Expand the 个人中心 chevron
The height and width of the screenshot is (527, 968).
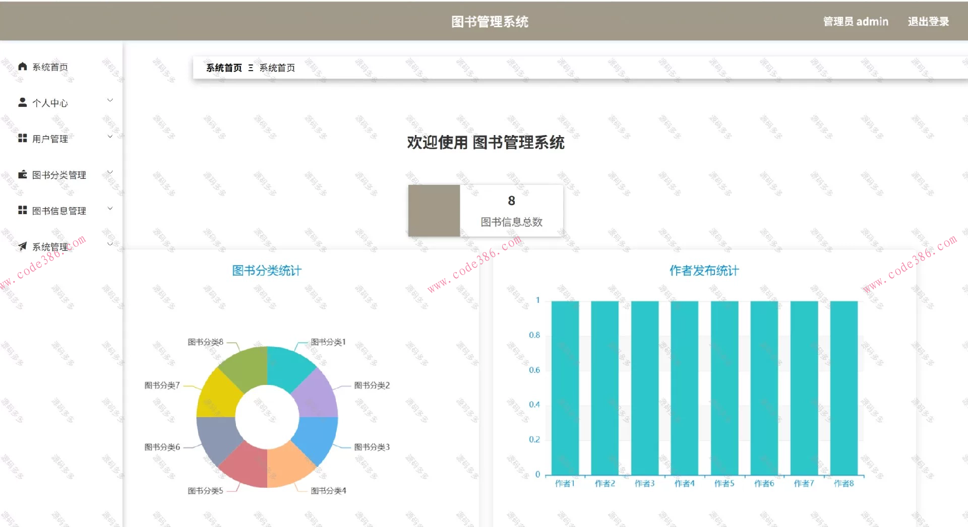click(x=110, y=100)
